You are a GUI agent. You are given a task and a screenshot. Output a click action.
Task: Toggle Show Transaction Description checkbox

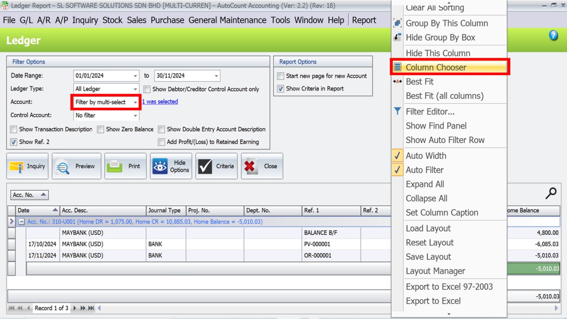(14, 129)
